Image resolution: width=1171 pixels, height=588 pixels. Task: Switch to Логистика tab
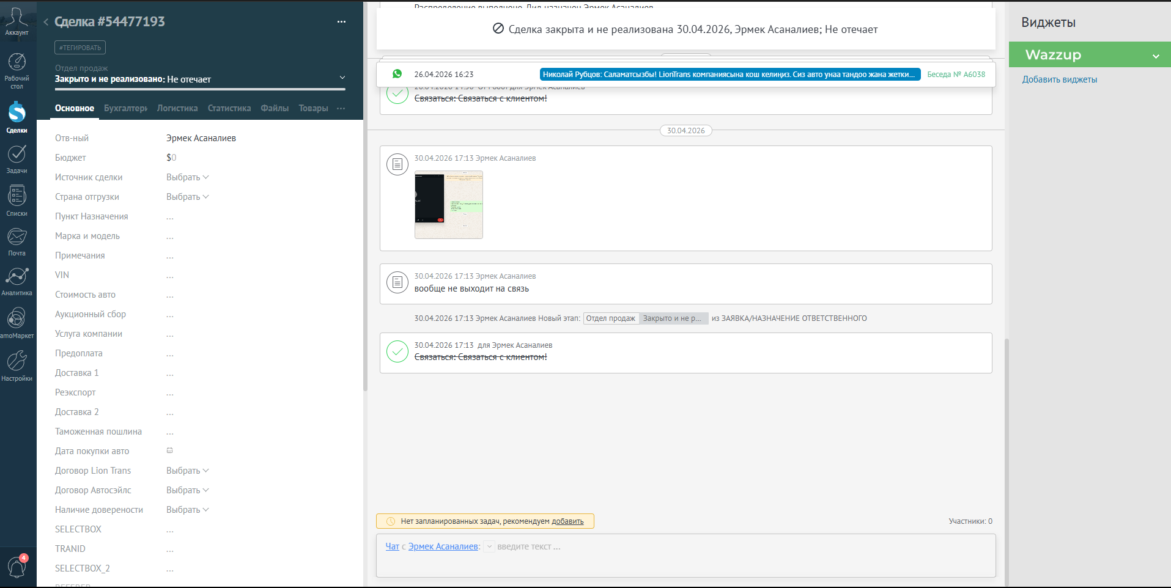177,108
